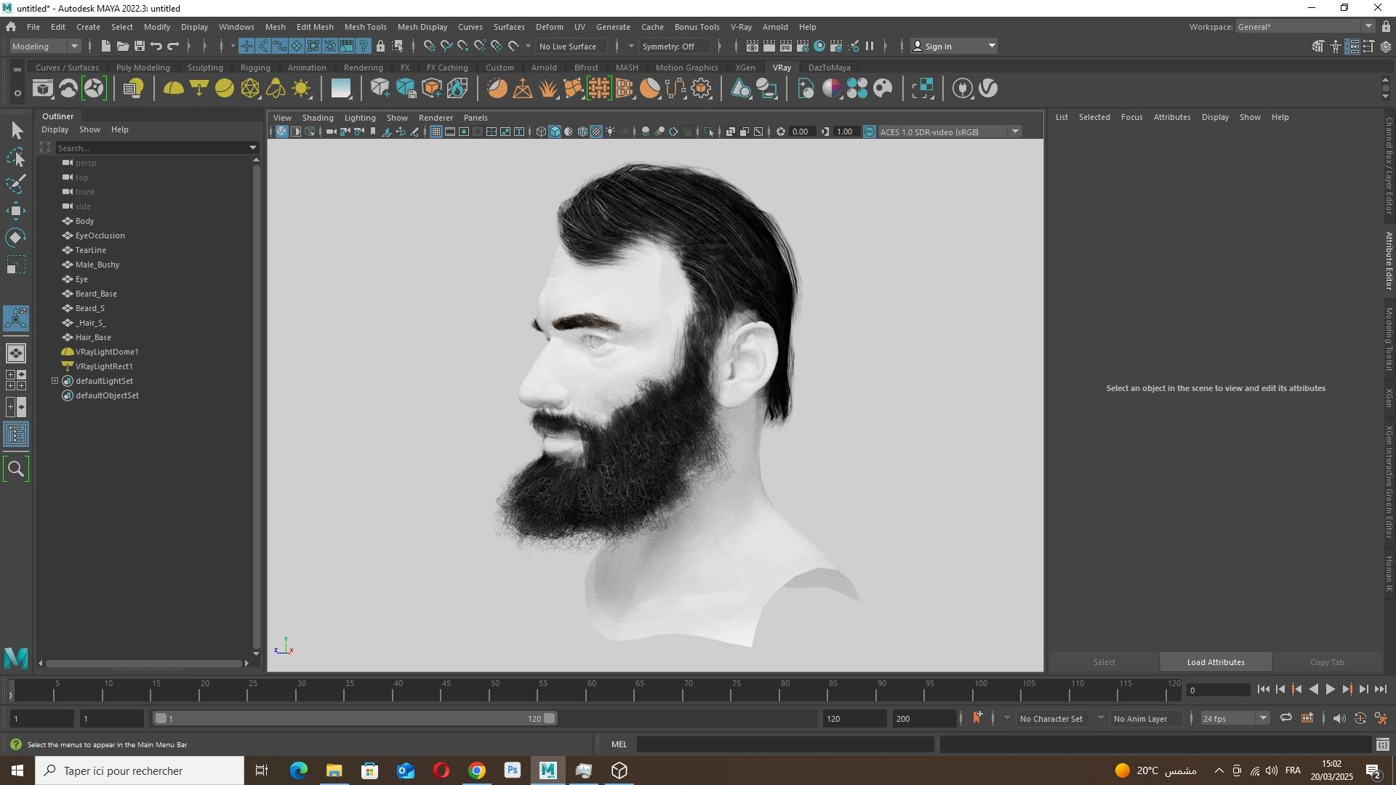
Task: Toggle snap to grids
Action: pos(430,46)
